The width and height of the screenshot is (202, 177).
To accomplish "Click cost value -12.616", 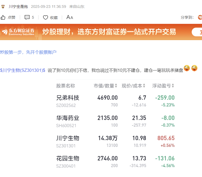I will coord(139,105).
